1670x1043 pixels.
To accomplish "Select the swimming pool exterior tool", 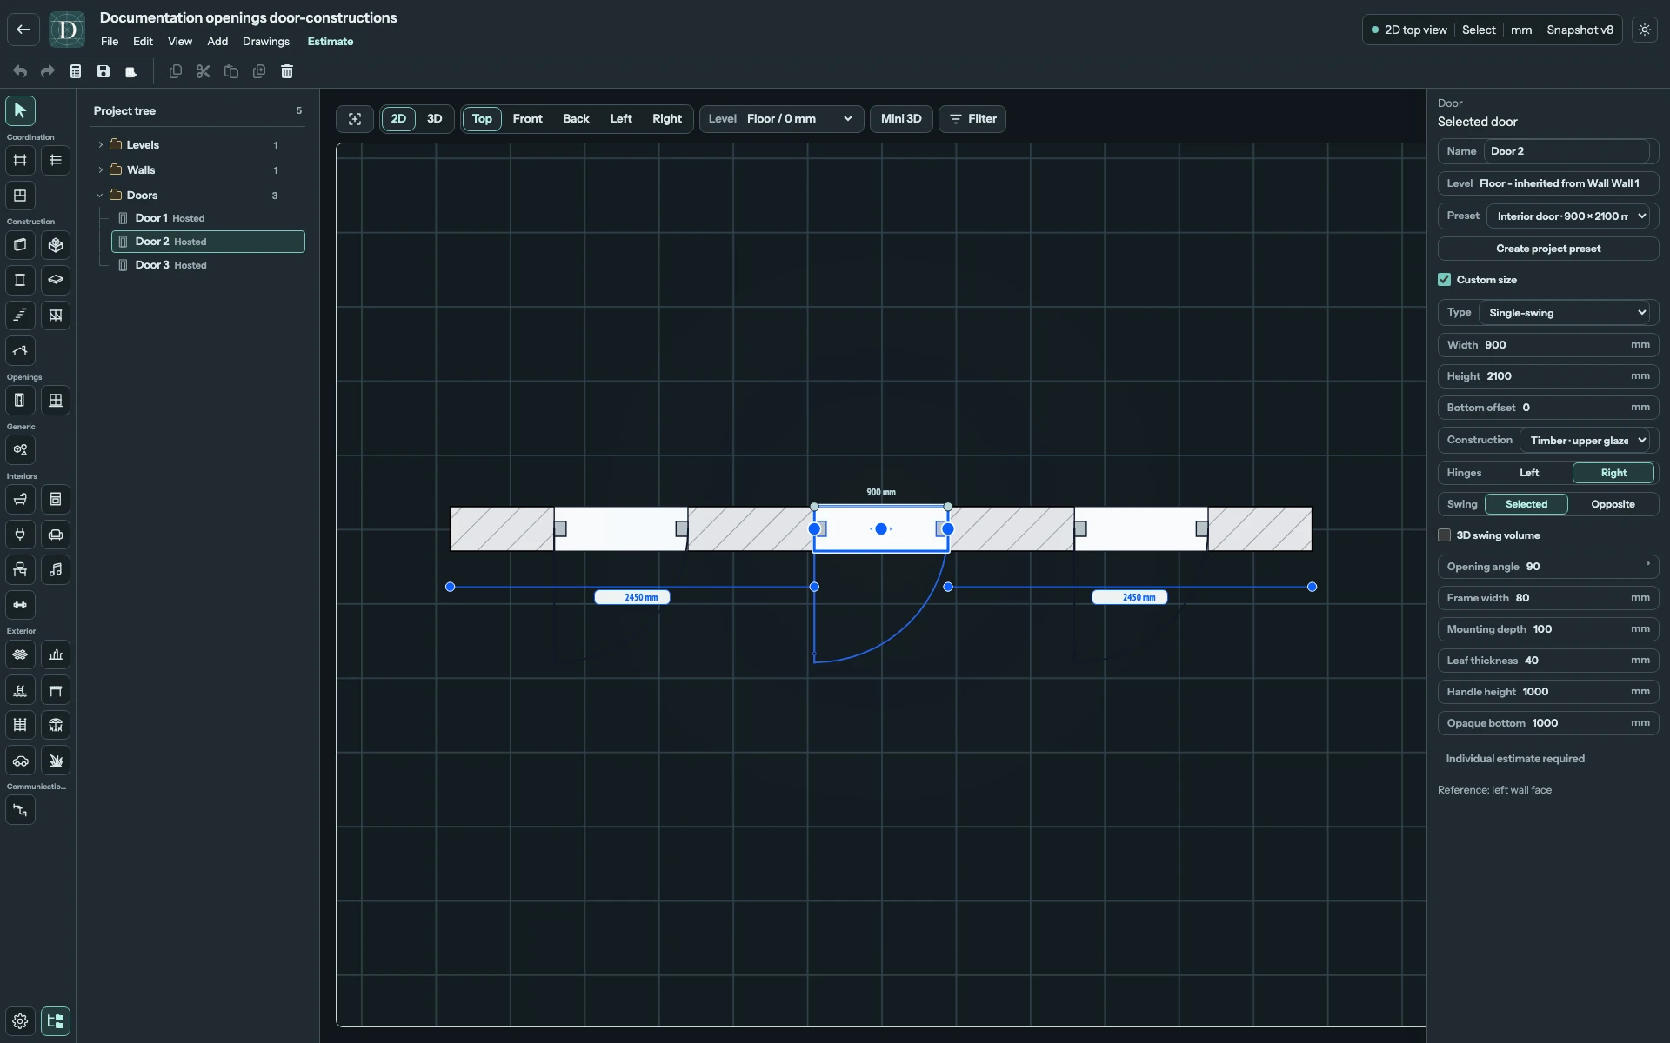I will pos(20,690).
